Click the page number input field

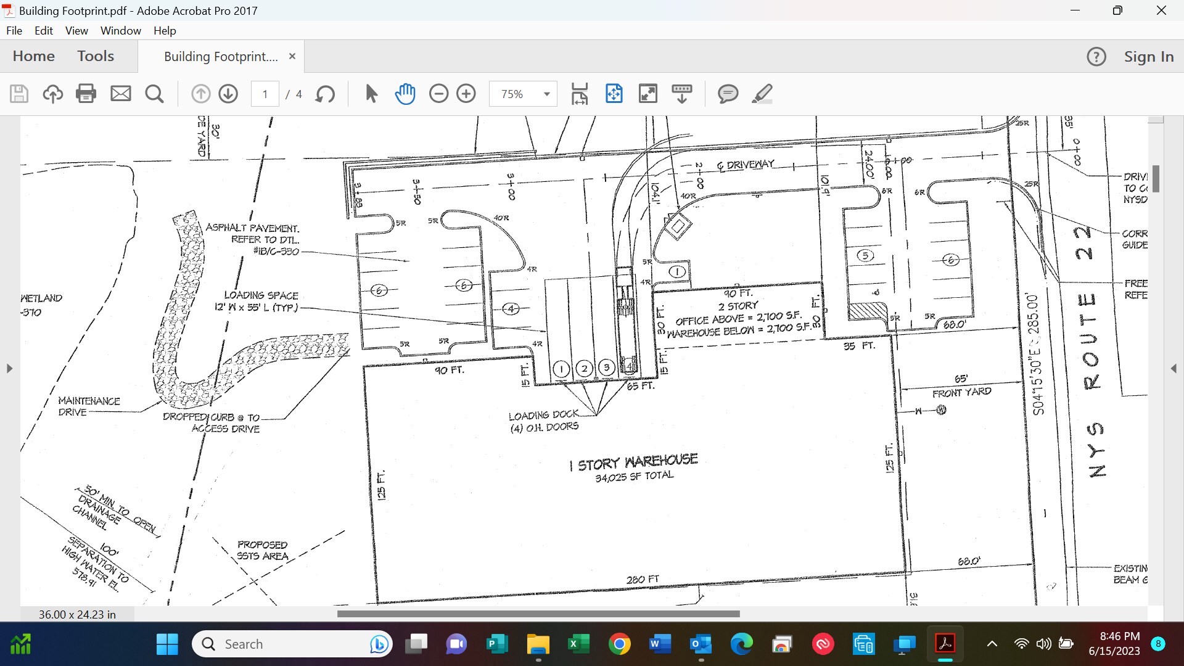(265, 94)
